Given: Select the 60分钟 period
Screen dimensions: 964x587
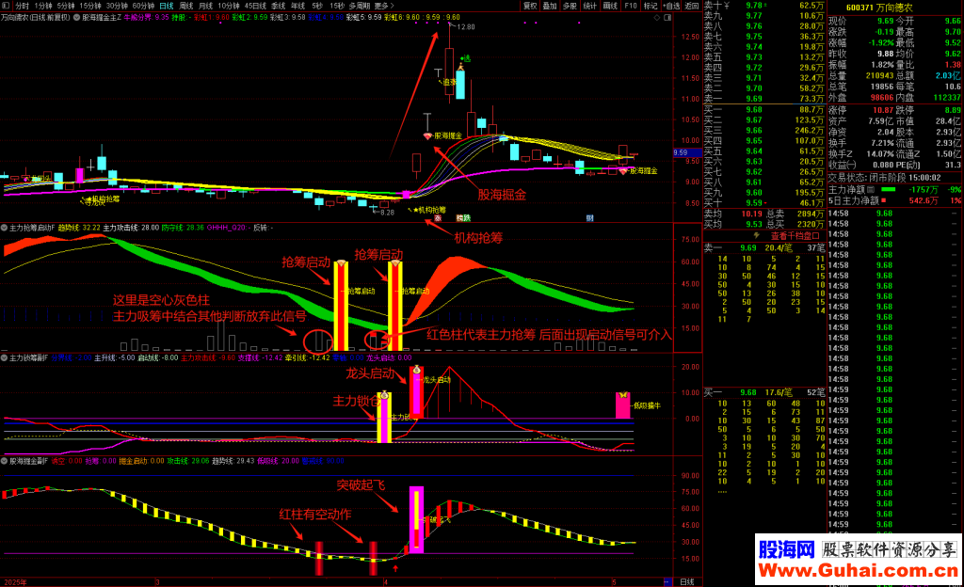Looking at the screenshot, I should pos(143,6).
